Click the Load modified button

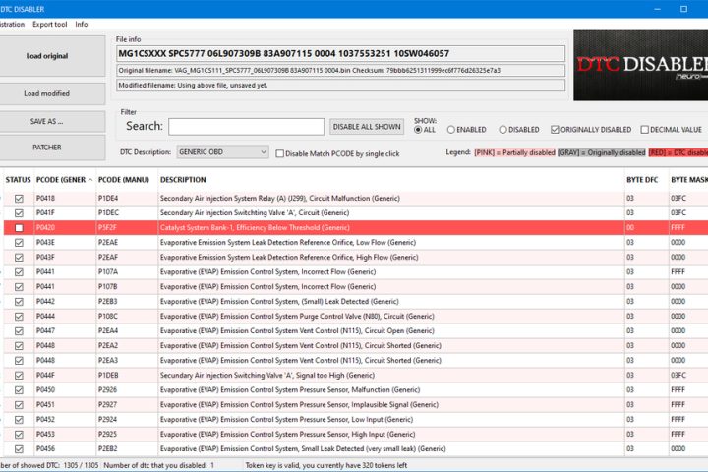(x=53, y=93)
